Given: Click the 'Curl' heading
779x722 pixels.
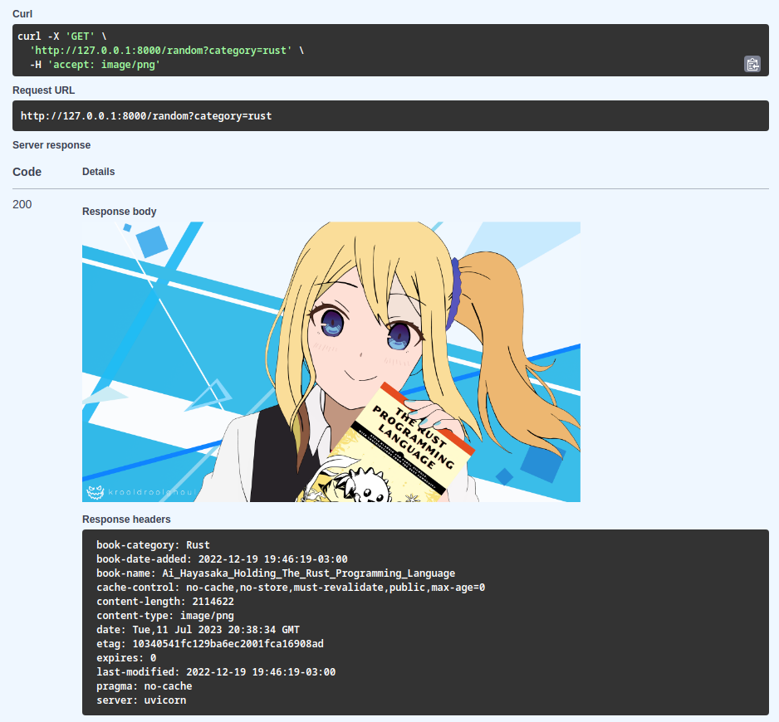Looking at the screenshot, I should 22,14.
